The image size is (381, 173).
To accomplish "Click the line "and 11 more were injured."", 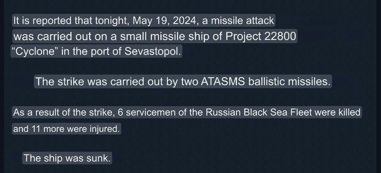I will (x=67, y=129).
